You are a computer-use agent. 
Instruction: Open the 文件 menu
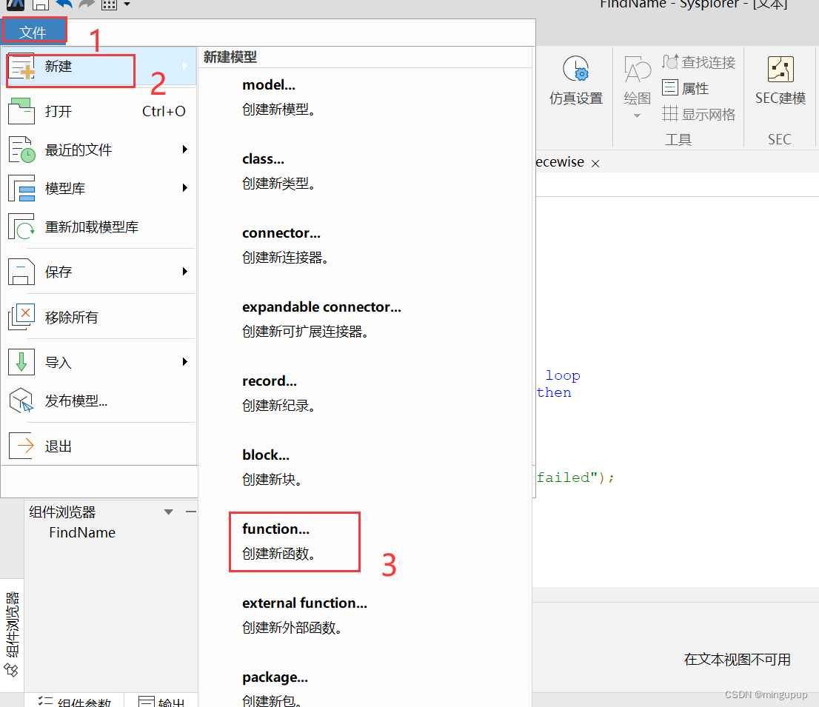[34, 30]
